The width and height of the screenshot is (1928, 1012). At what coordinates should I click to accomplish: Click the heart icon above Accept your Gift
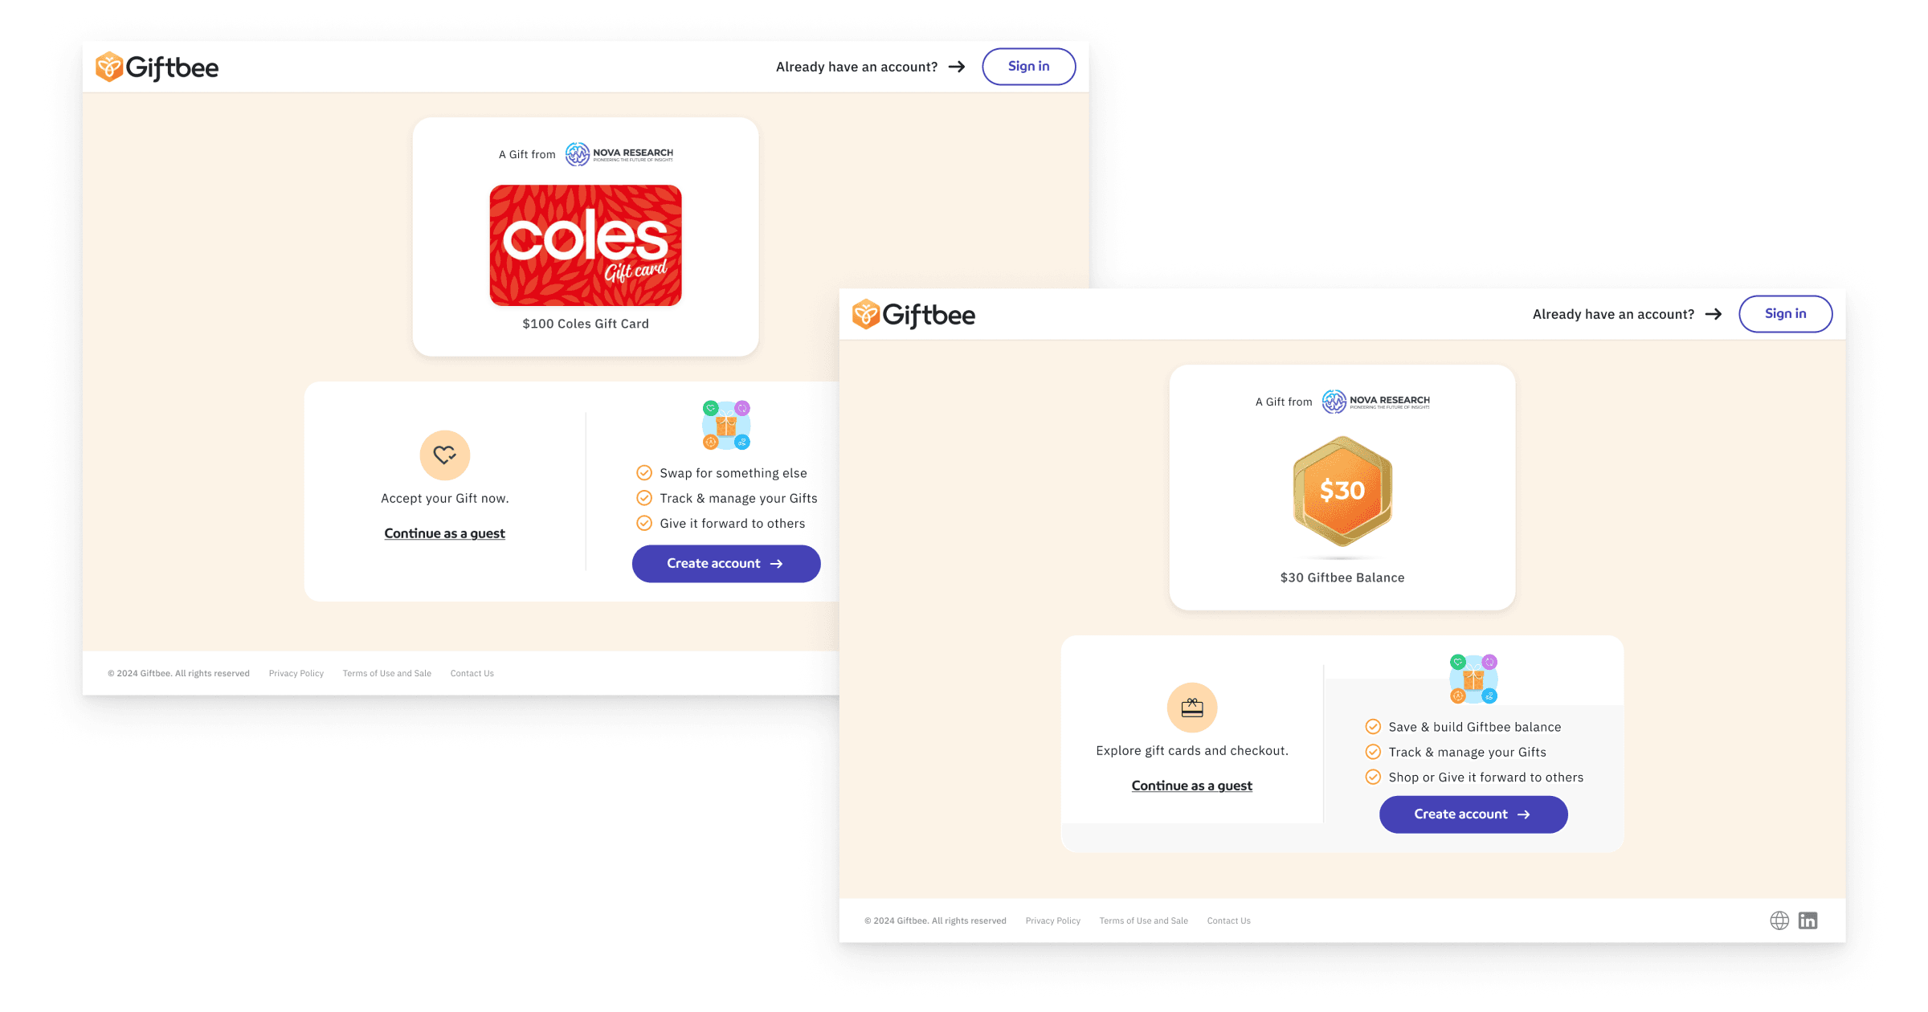click(445, 455)
